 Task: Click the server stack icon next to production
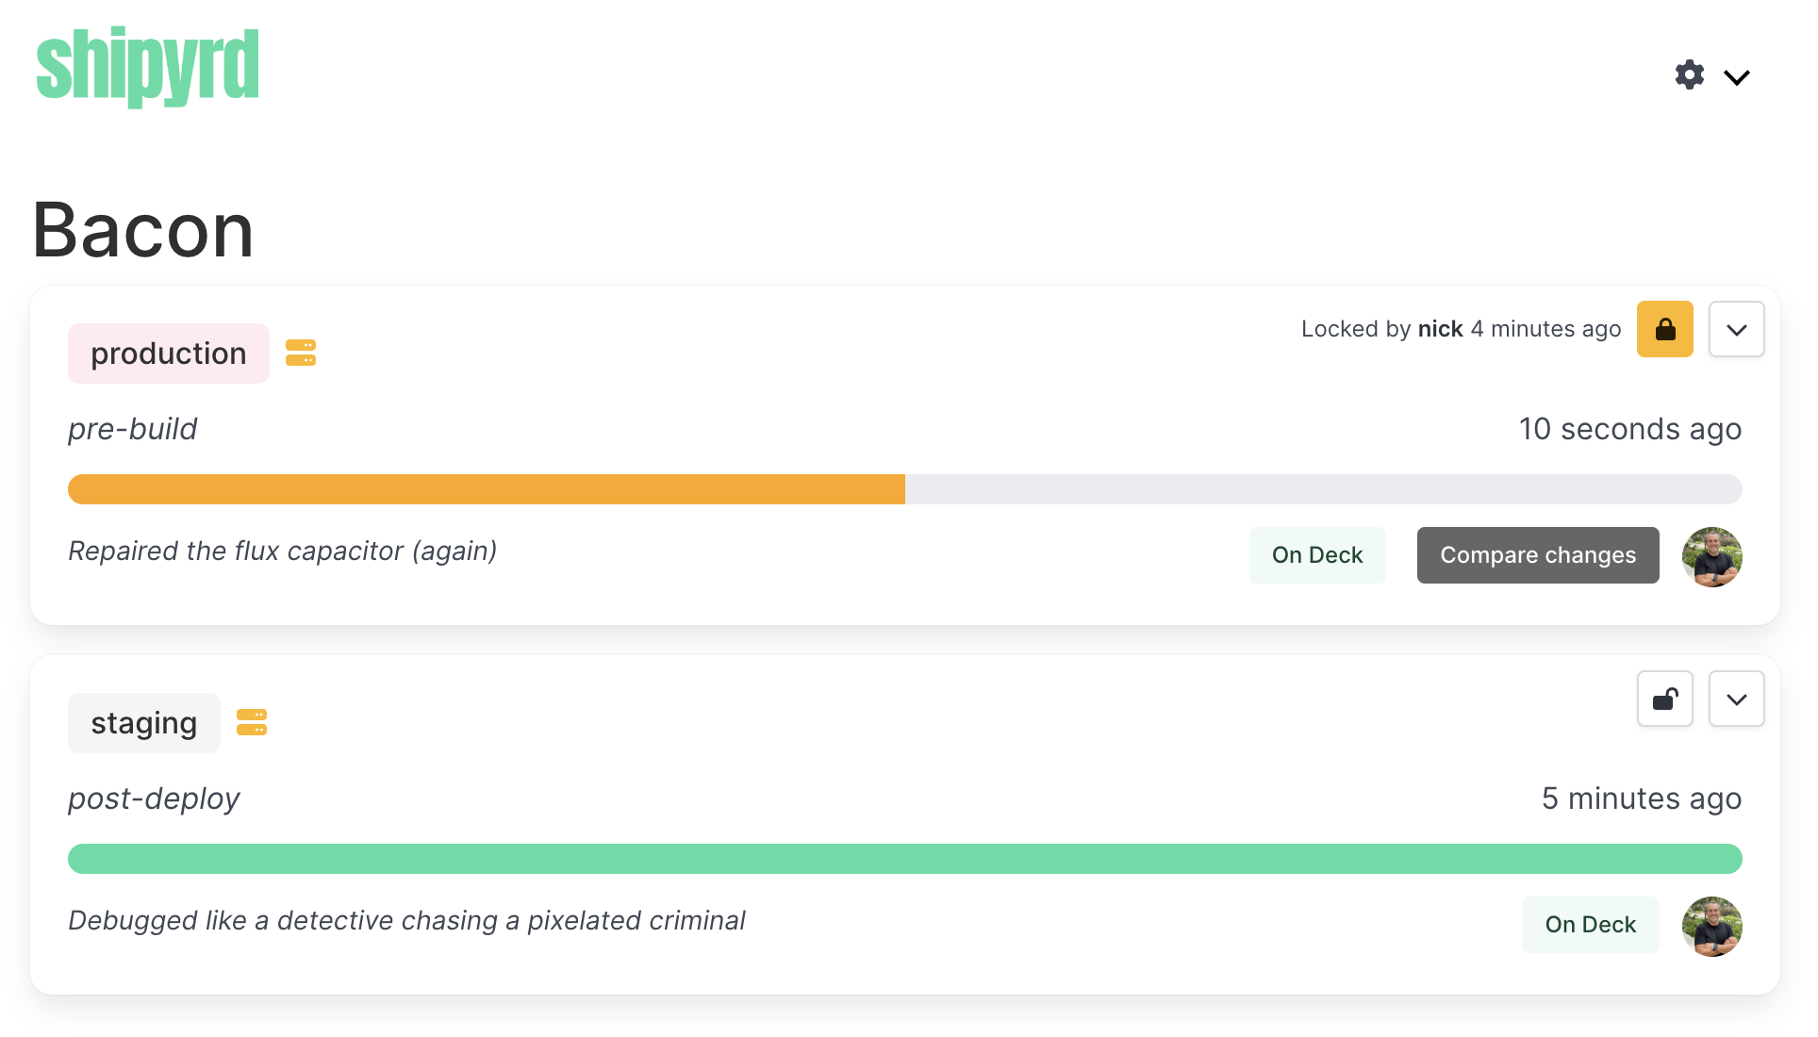(x=301, y=353)
